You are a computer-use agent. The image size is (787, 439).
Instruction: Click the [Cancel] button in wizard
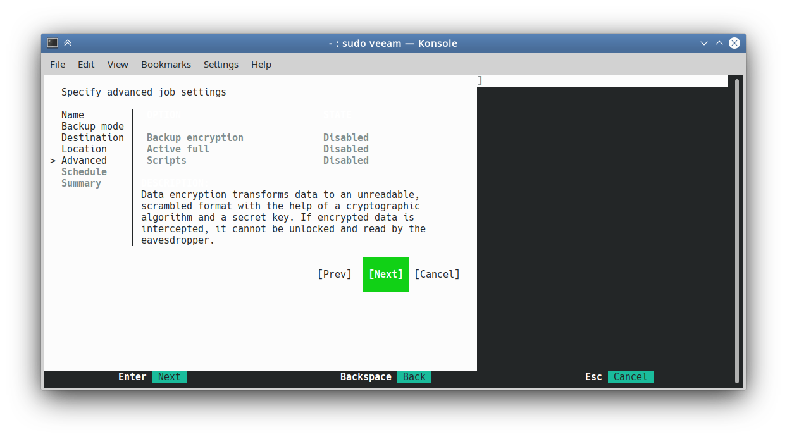point(437,274)
